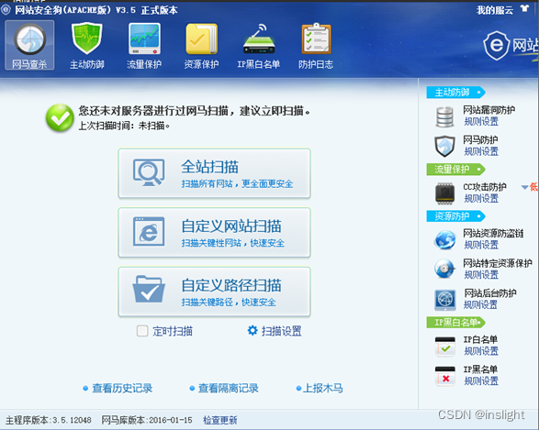This screenshot has width=539, height=430.
Task: Open 规则设置 under 网站后台防护
Action: coord(480,304)
